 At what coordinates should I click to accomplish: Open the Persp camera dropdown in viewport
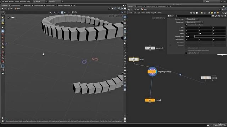click(x=111, y=16)
